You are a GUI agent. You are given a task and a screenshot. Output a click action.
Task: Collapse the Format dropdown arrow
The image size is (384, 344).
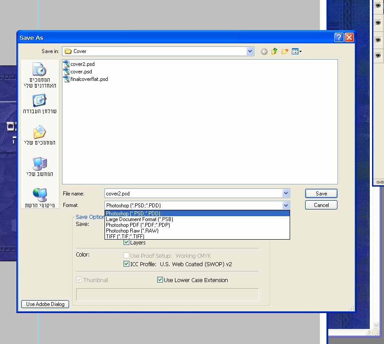pos(286,205)
